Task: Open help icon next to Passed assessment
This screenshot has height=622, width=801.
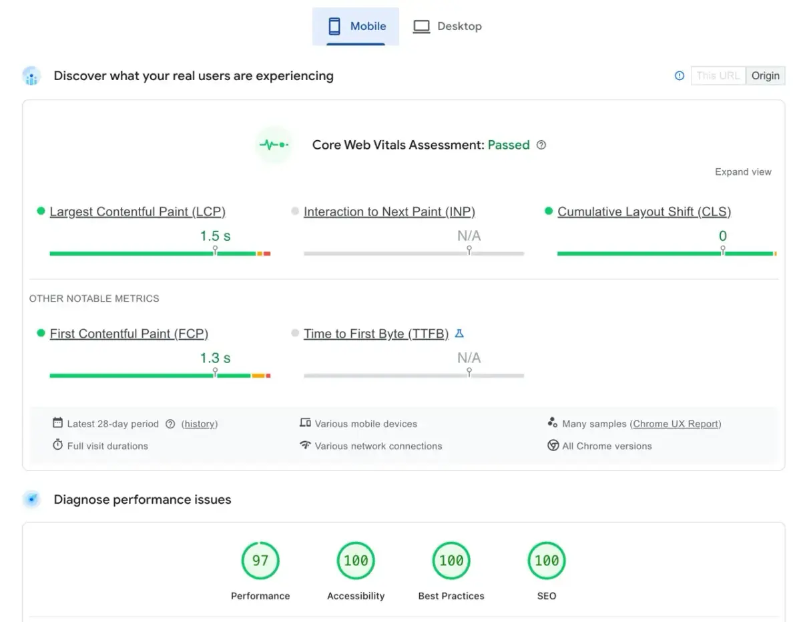Action: [541, 145]
